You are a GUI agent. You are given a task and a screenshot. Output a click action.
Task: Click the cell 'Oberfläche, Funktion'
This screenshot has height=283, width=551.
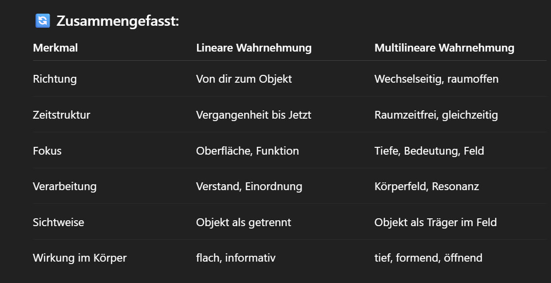pos(247,151)
